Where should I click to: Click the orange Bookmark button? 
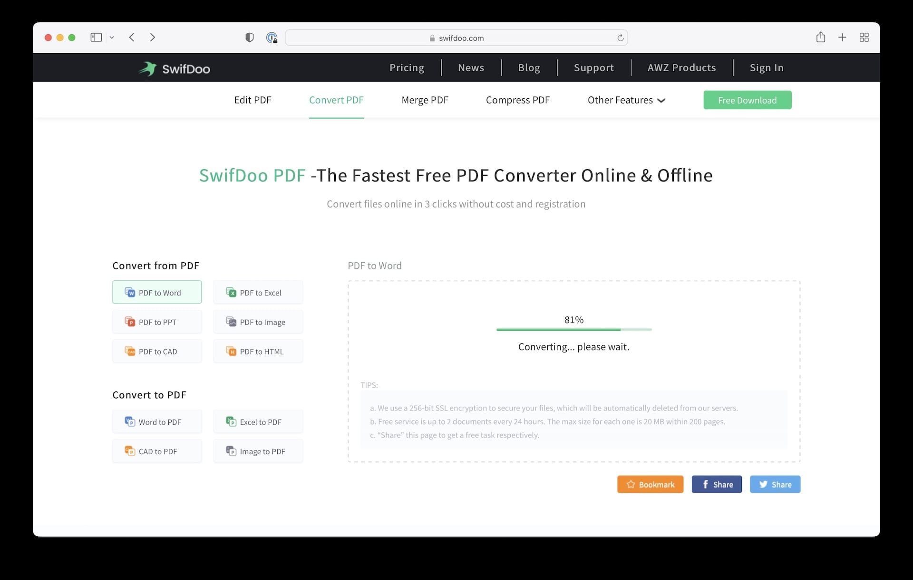[650, 484]
